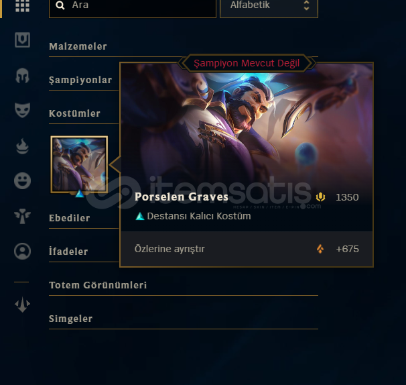Select the tactician arrow icon at bottom
406x385 pixels.
point(22,305)
